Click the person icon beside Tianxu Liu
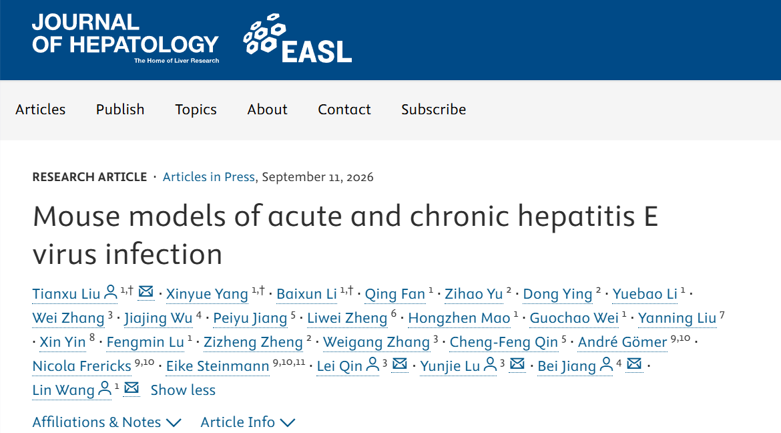This screenshot has height=433, width=781. pyautogui.click(x=110, y=292)
